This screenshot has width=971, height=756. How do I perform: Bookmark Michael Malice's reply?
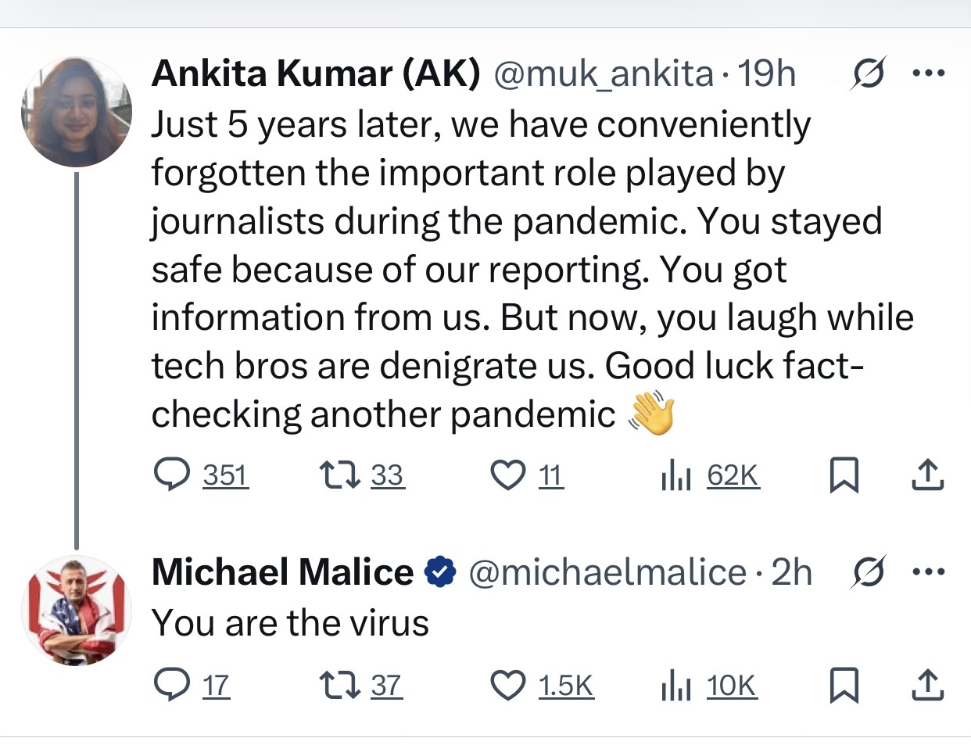[844, 686]
